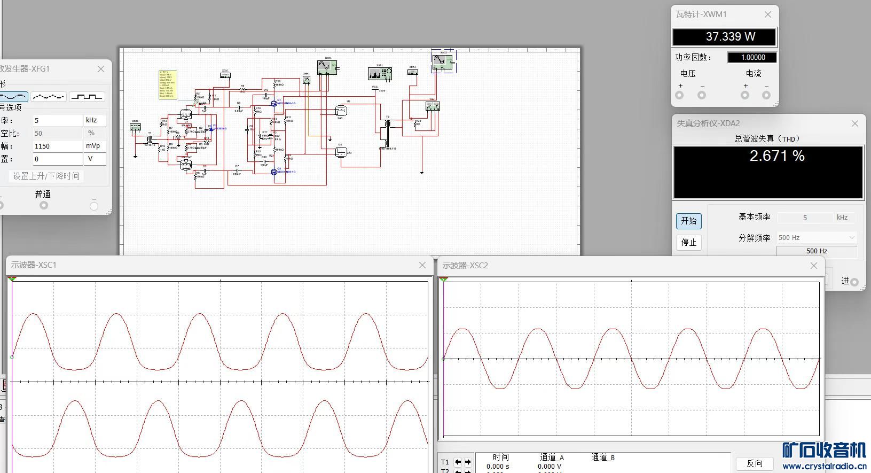Image resolution: width=871 pixels, height=473 pixels.
Task: Open the mVp amplitude unit selector
Action: (95, 146)
